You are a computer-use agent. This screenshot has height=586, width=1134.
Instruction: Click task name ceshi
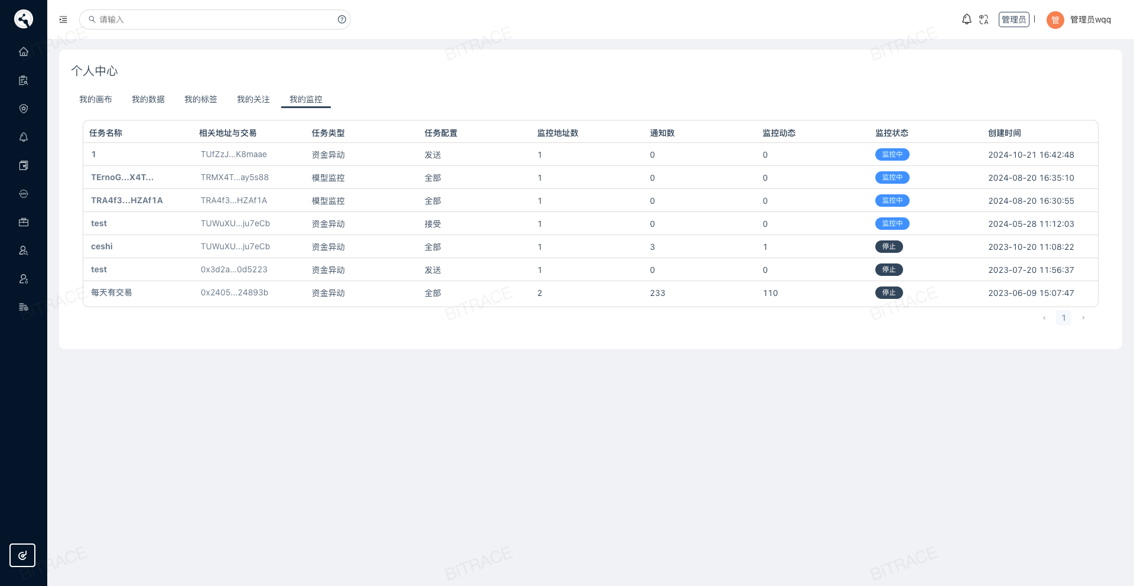pyautogui.click(x=102, y=246)
